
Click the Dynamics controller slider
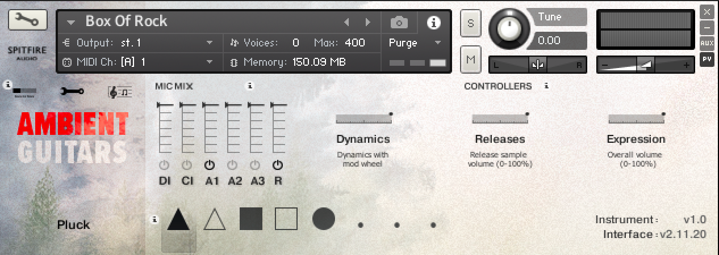click(363, 118)
